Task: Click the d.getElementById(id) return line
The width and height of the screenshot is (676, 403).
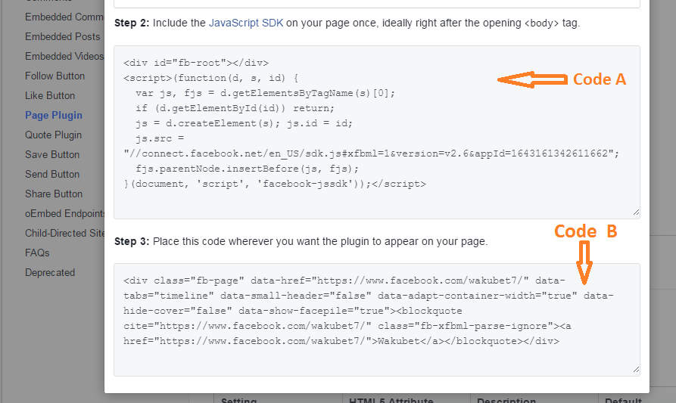Action: point(235,108)
